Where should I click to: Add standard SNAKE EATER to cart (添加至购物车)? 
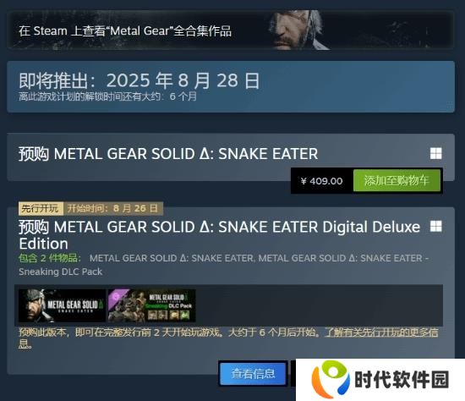click(397, 180)
